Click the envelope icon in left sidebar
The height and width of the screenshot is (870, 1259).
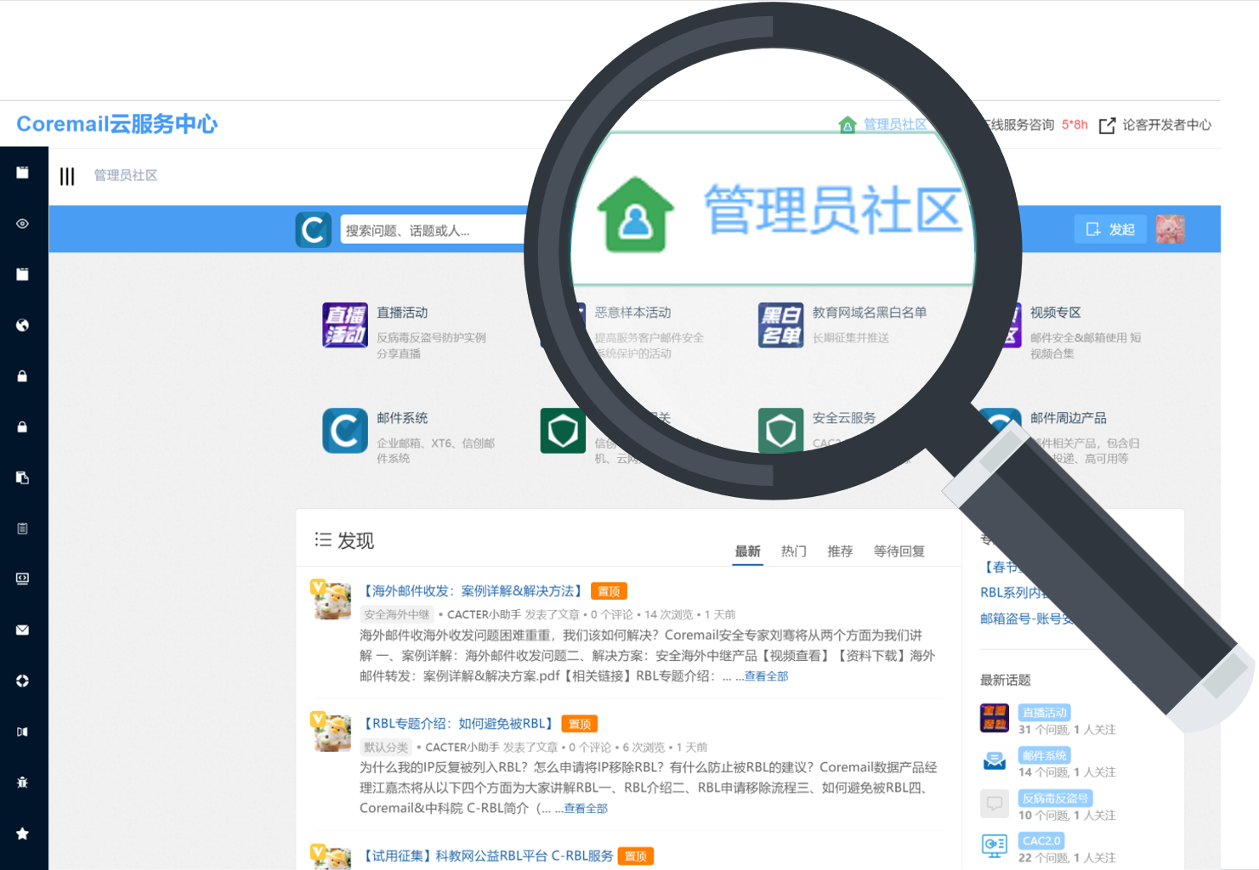click(x=23, y=630)
